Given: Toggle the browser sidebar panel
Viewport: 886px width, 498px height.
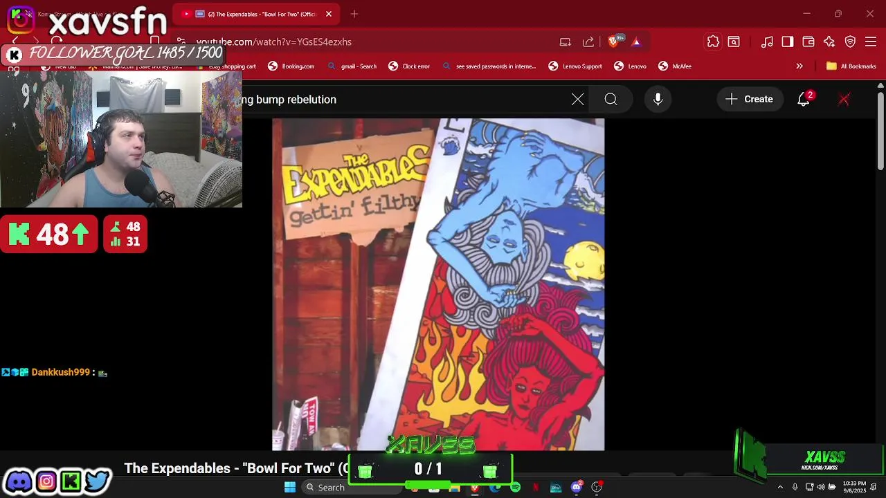Looking at the screenshot, I should tap(788, 42).
